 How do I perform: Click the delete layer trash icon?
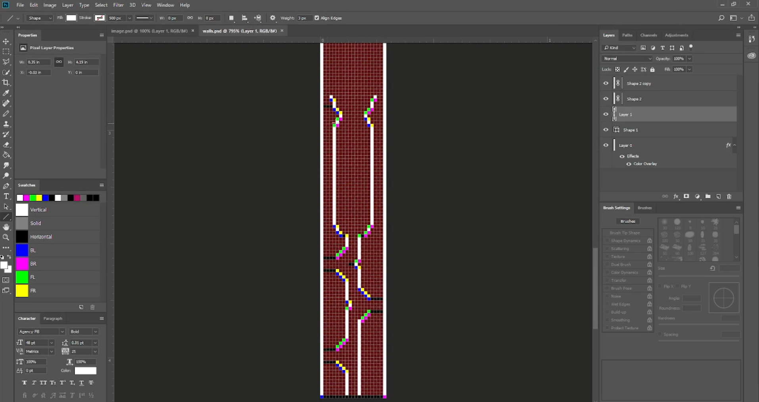coord(729,196)
